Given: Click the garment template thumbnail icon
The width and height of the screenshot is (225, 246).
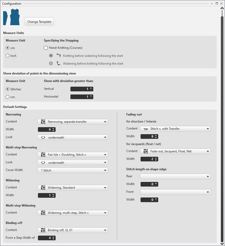Looking at the screenshot, I should (x=11, y=17).
